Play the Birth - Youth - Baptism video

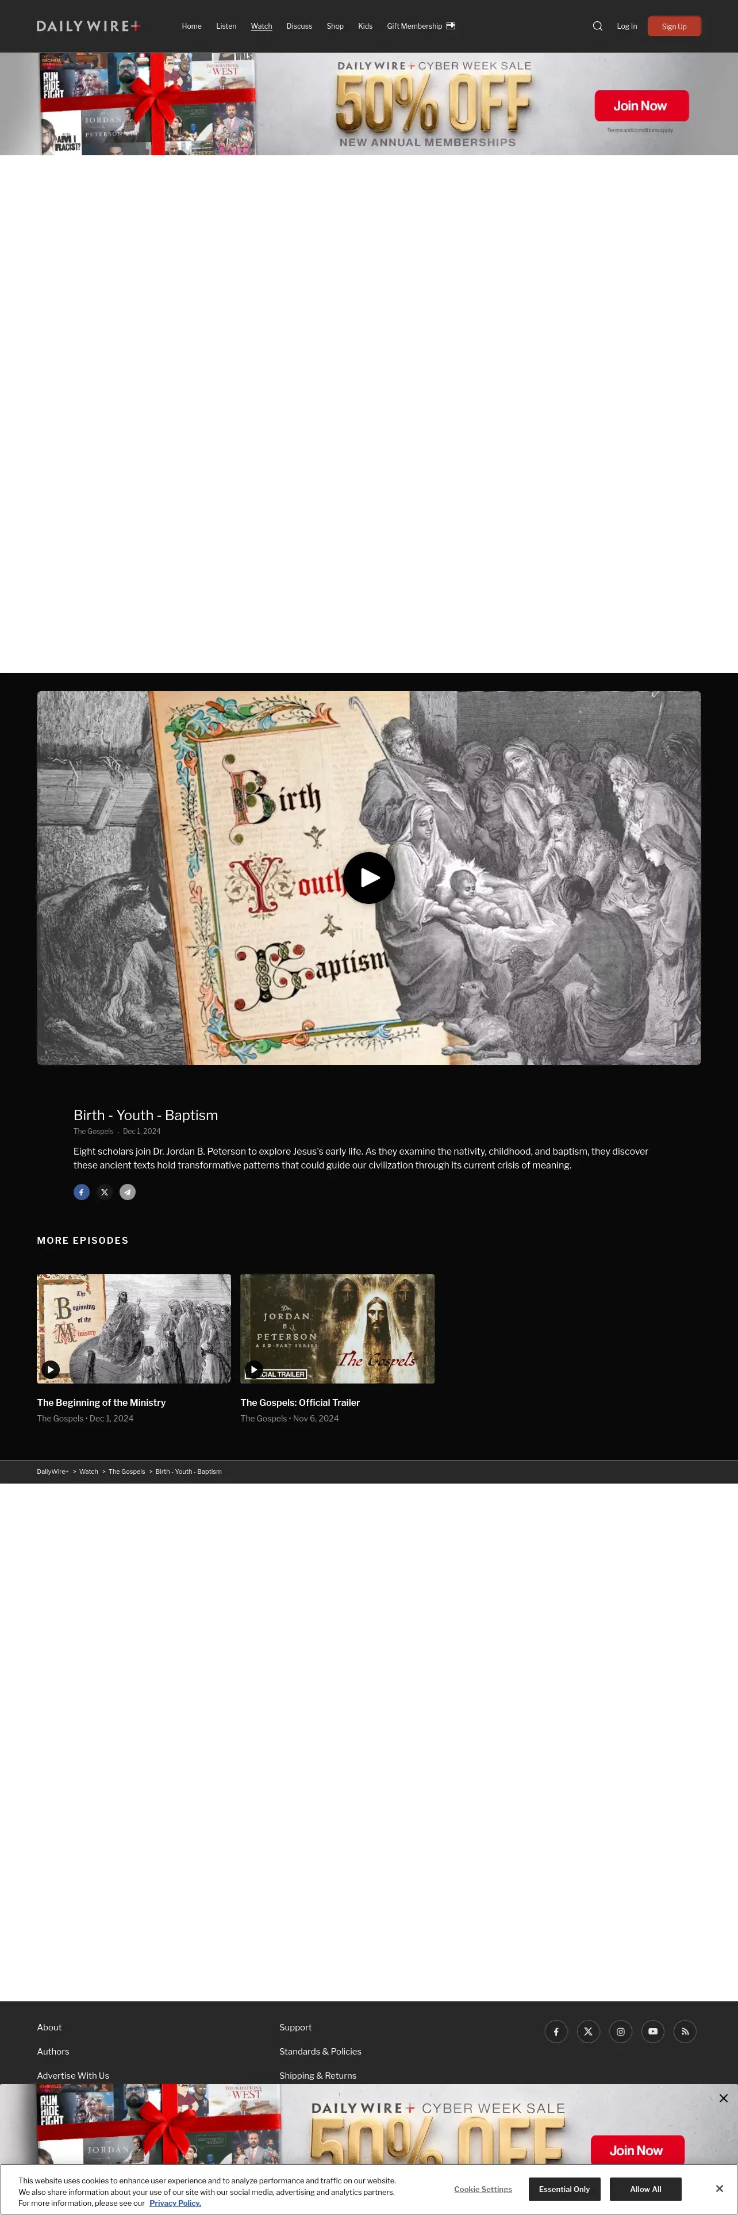point(368,878)
